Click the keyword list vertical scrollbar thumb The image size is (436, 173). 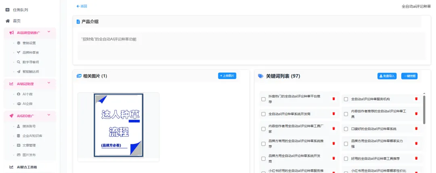(424, 110)
